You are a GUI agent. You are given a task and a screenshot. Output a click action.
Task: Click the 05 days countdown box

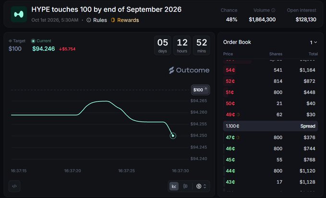163,46
